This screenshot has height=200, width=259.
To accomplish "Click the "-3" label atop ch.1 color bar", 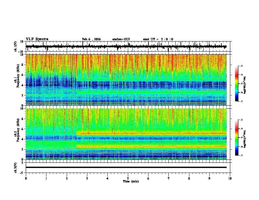I will [241, 66].
